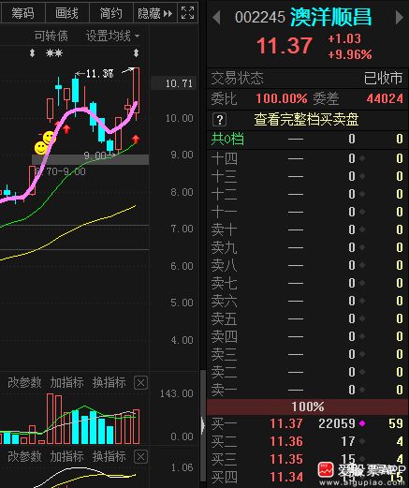Go to next stock with right arrow

tap(400, 18)
